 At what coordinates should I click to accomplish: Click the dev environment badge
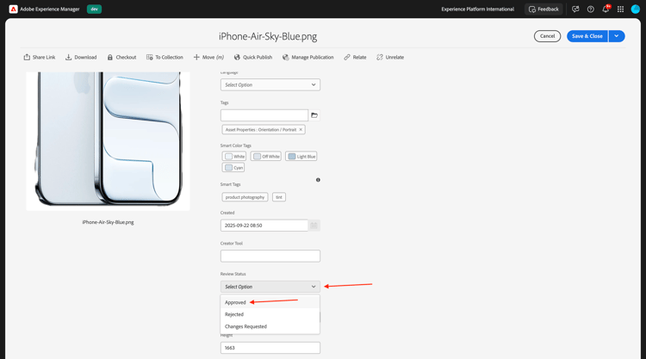coord(95,9)
